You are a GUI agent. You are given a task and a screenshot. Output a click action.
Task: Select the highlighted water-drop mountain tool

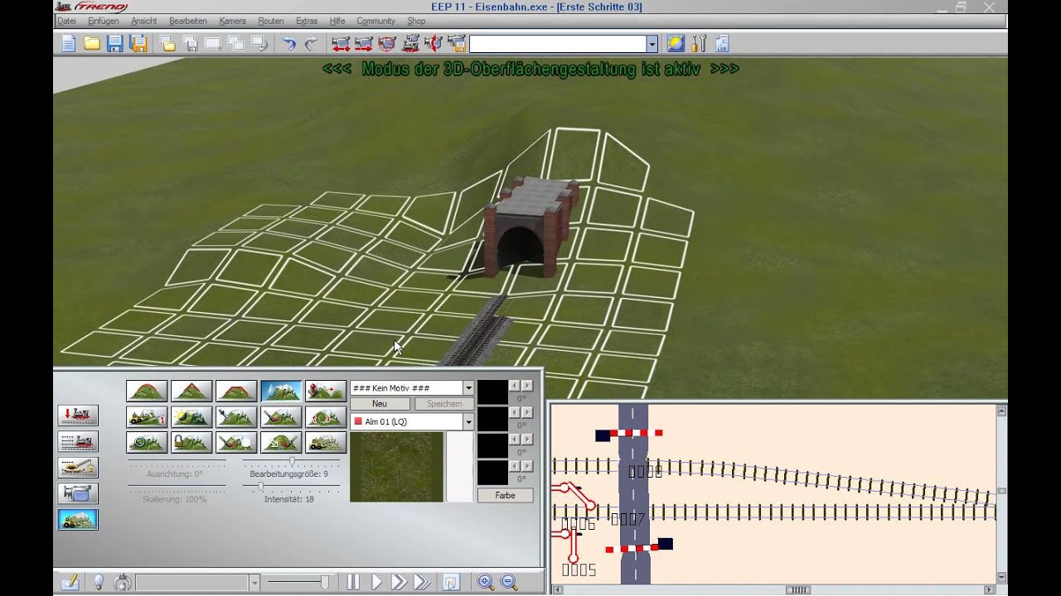click(x=281, y=391)
